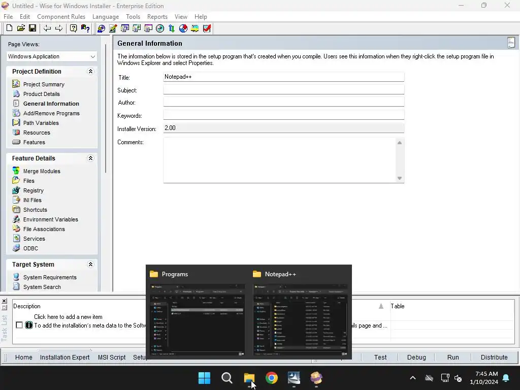Screen dimensions: 520x390
Task: Save the project with the floppy disk icon
Action: click(32, 28)
